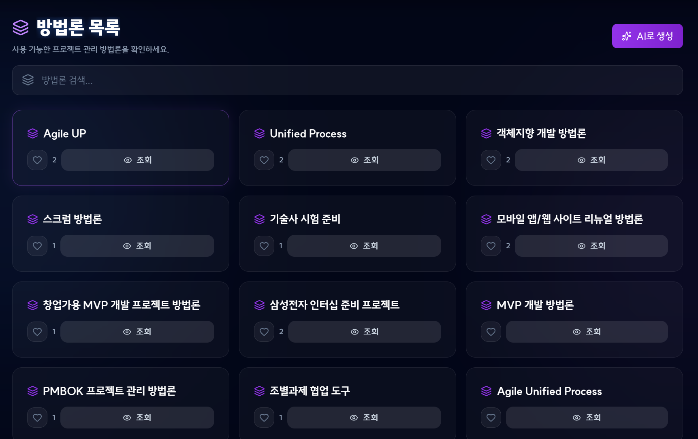View the Agile UP methodology with 조회
The width and height of the screenshot is (698, 439).
[138, 160]
